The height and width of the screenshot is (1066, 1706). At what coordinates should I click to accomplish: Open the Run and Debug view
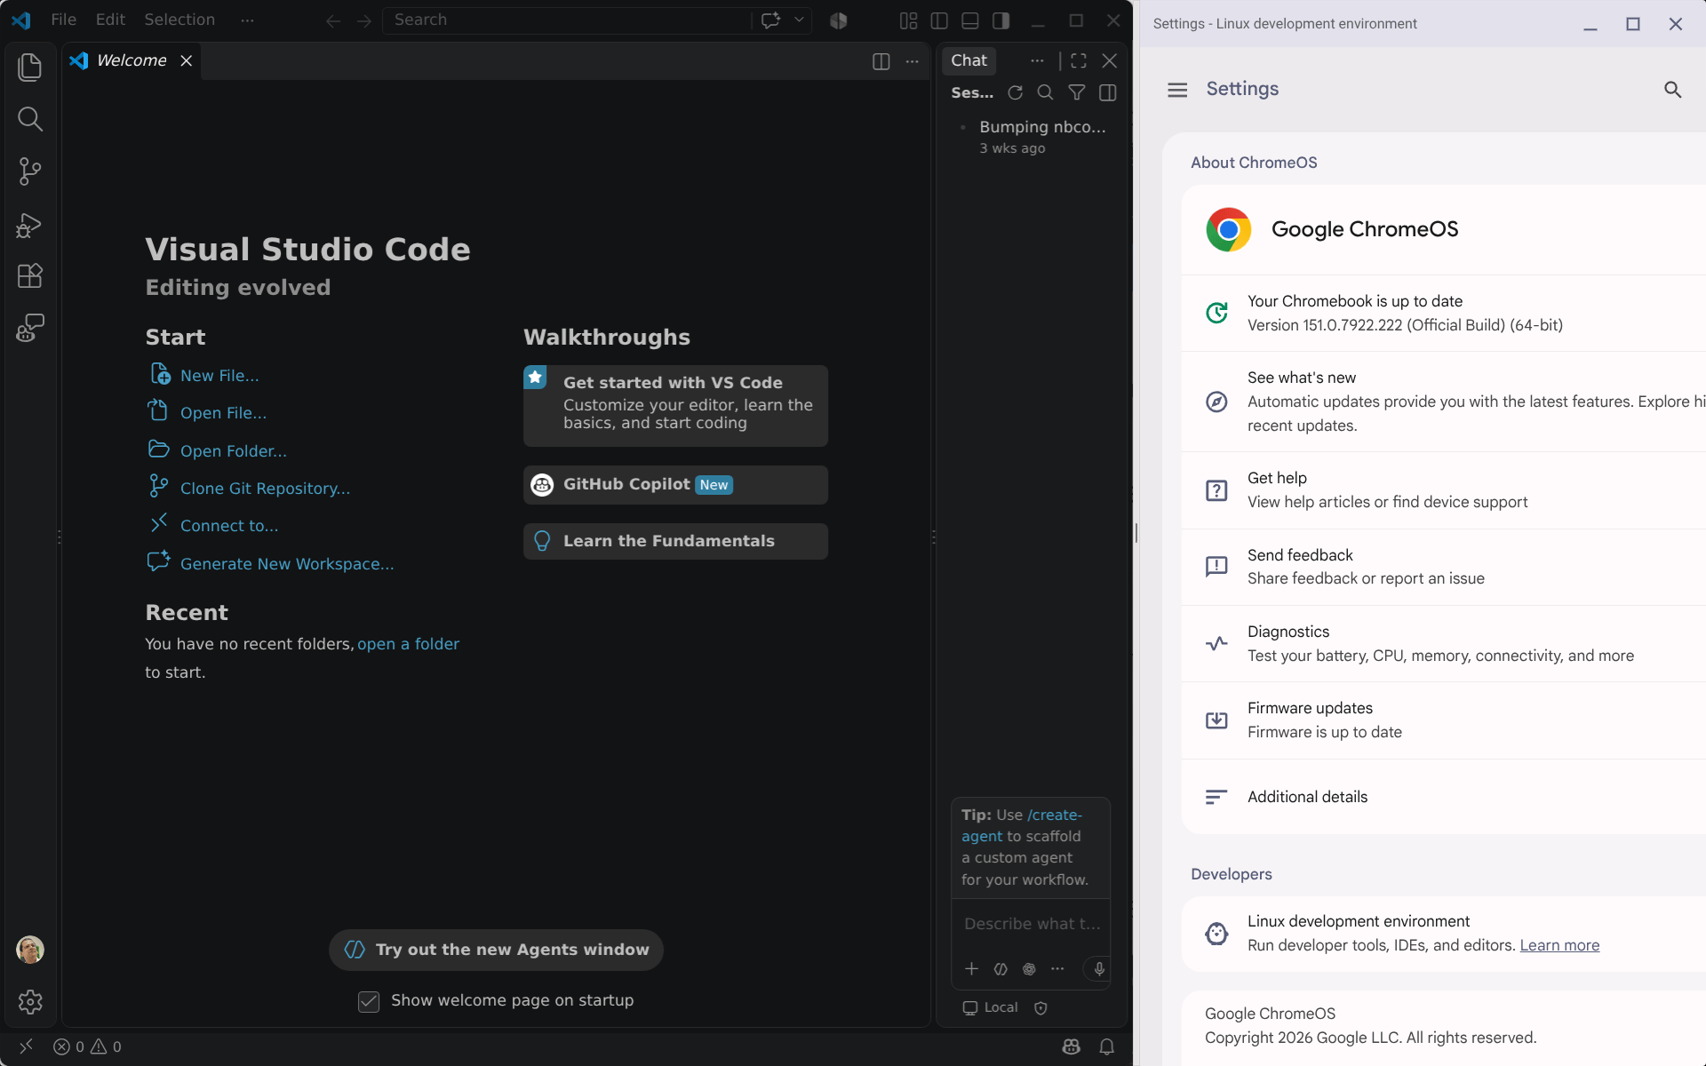tap(30, 225)
